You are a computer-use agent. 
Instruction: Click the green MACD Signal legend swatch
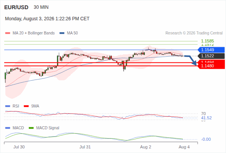click(31, 128)
